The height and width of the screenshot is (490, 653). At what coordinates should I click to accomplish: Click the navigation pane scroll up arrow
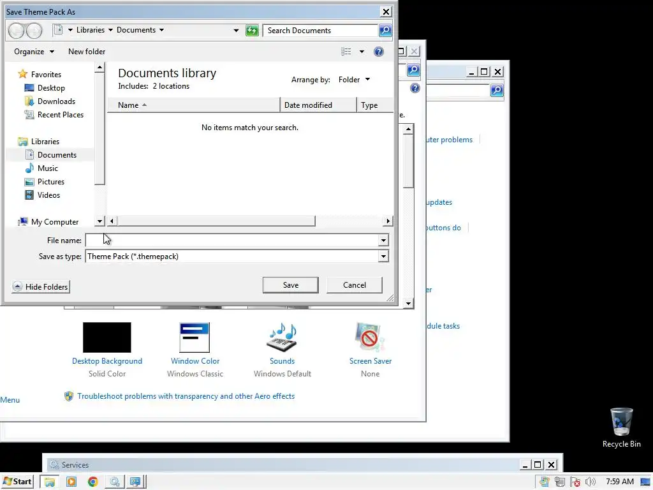click(99, 67)
